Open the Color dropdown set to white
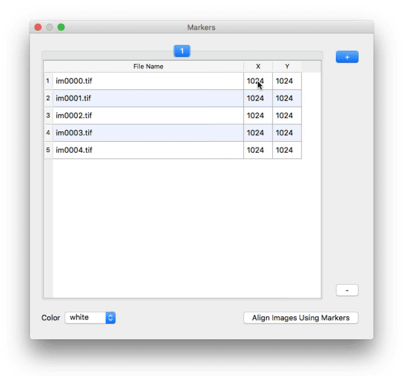 [x=90, y=317]
